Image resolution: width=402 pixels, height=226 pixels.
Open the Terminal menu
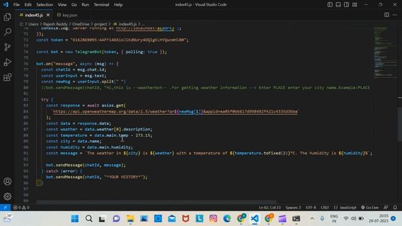point(101,4)
